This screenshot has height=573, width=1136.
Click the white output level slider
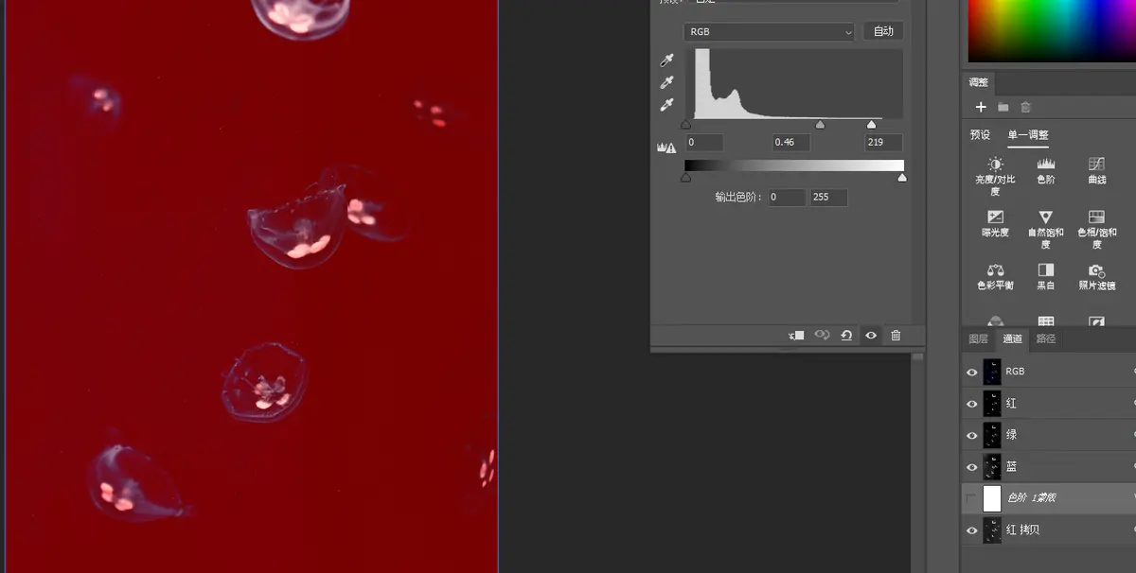pos(901,178)
